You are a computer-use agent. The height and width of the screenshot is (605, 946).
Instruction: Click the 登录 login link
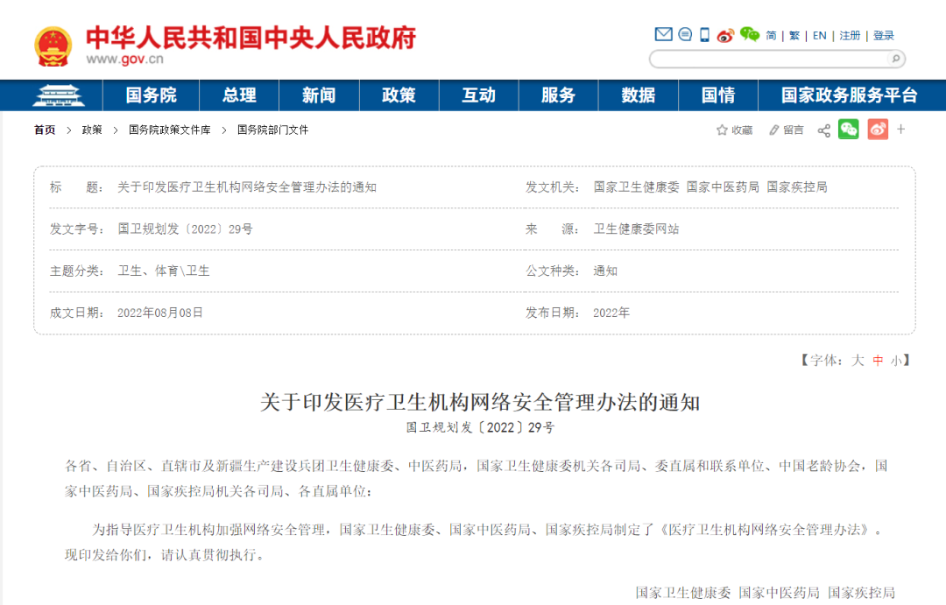pos(884,36)
